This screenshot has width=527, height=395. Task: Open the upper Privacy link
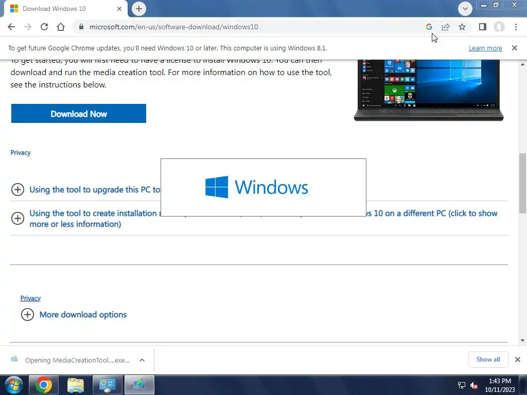tap(21, 152)
